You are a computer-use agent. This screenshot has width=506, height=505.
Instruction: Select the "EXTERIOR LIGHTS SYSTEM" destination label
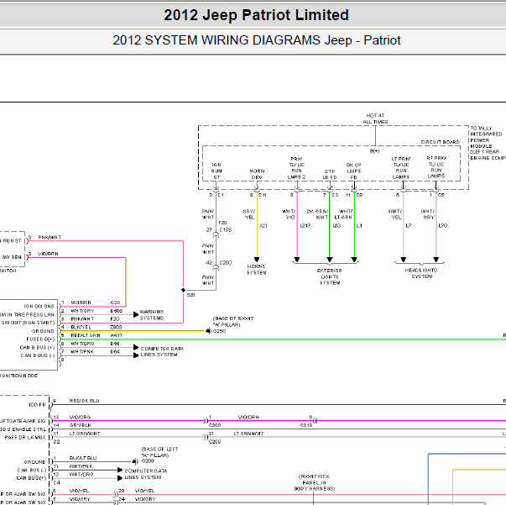tap(330, 276)
